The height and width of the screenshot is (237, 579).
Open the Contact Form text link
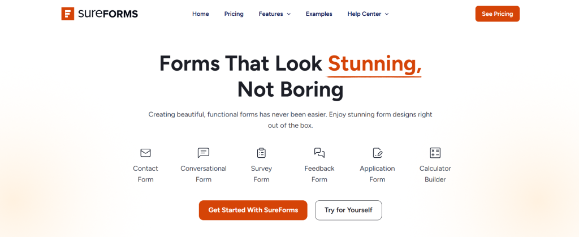pyautogui.click(x=145, y=174)
